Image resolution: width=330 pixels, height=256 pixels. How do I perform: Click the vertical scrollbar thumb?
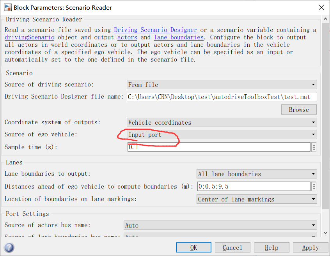point(325,116)
